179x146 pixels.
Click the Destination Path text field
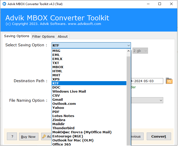point(147,81)
